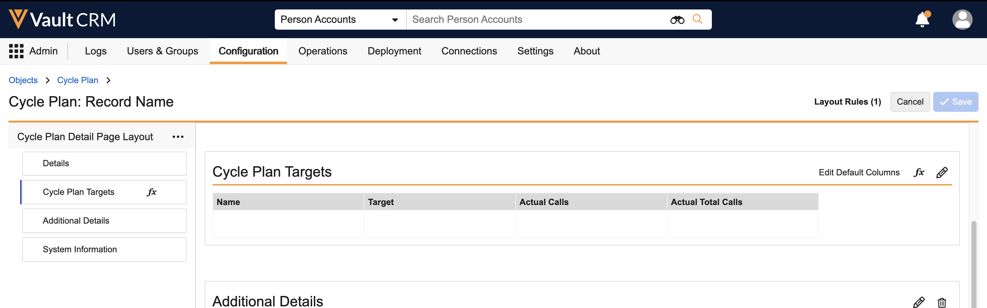
Task: Open the Users & Groups tab
Action: [x=163, y=51]
